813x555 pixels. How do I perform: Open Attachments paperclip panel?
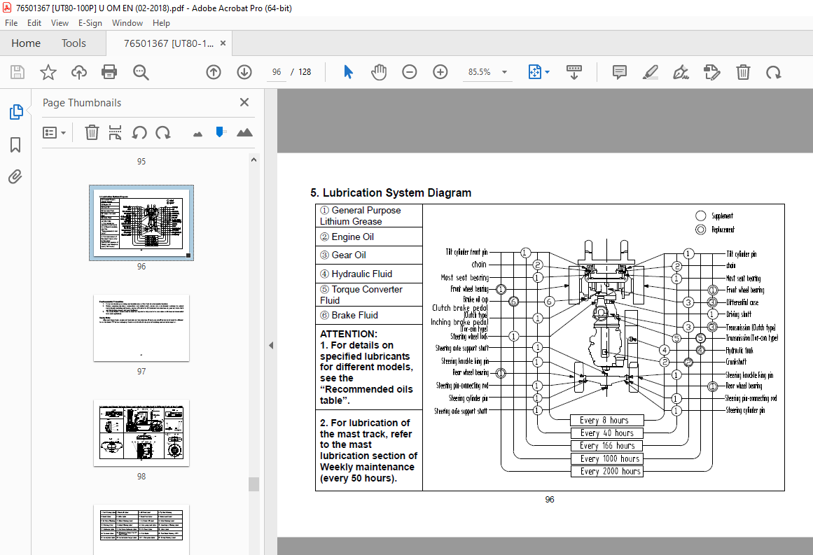coord(15,177)
